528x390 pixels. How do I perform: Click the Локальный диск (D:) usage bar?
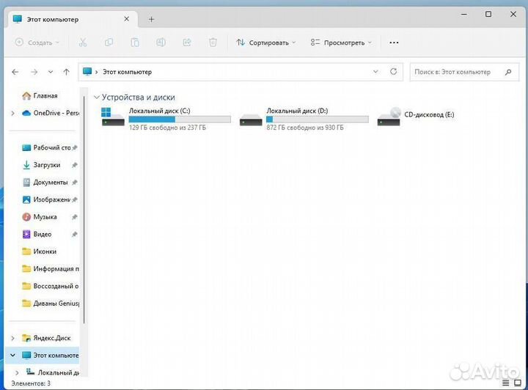317,119
